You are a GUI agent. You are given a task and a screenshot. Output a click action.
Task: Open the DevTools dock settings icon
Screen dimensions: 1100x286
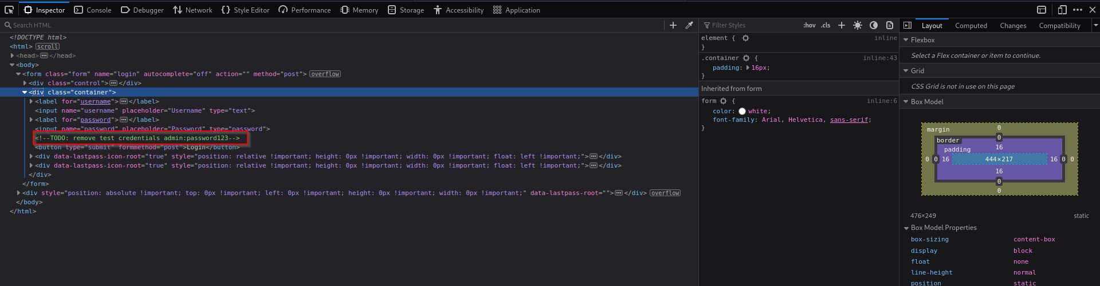coord(1042,10)
